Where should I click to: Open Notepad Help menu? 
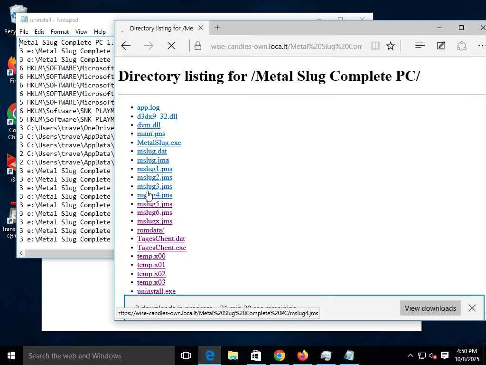click(x=100, y=32)
